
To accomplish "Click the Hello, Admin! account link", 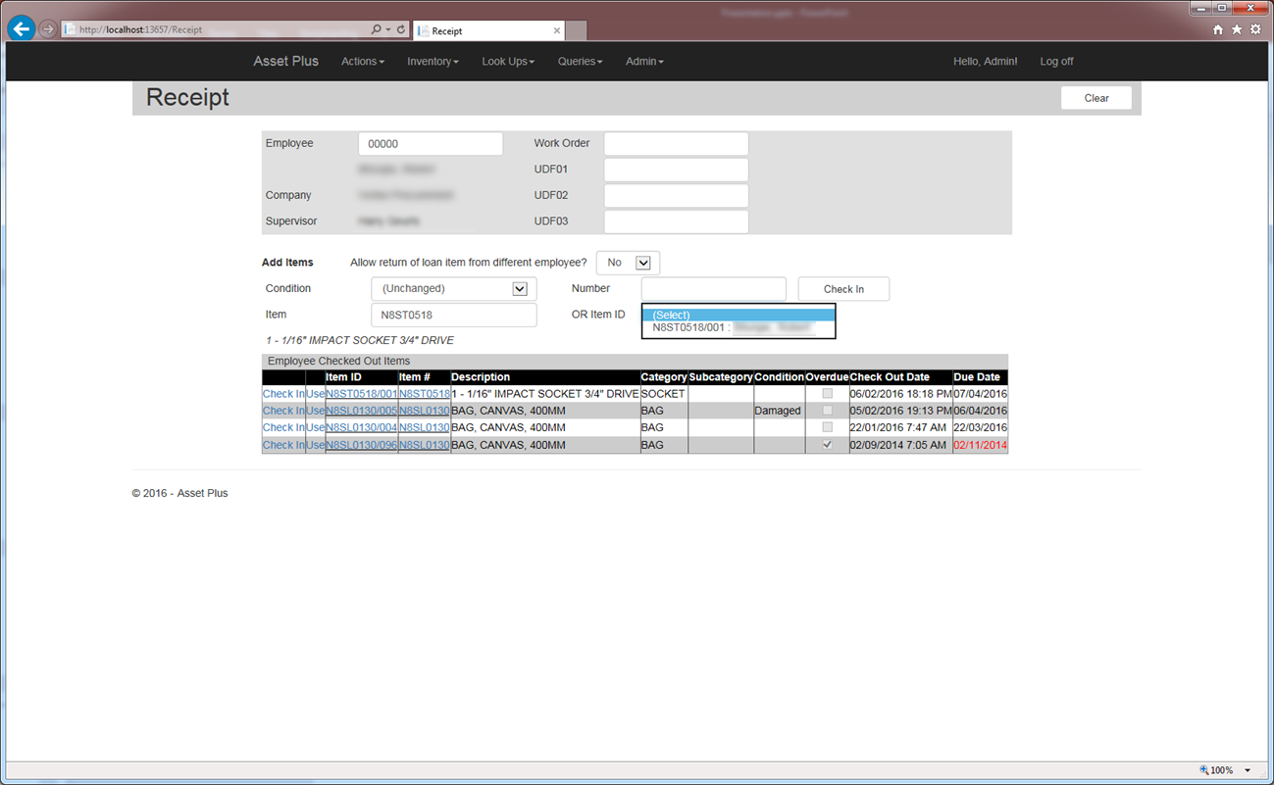I will (986, 62).
